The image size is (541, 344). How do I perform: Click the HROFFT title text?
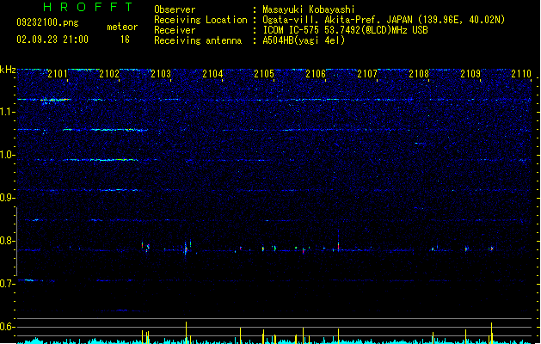[89, 7]
